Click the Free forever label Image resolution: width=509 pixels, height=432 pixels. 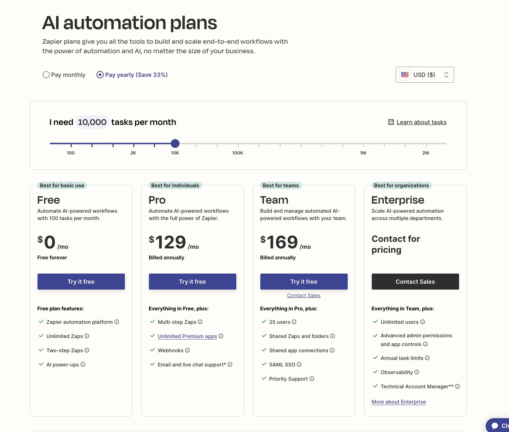(52, 258)
